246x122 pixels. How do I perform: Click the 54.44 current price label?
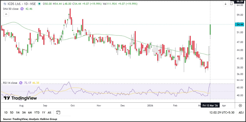[239, 24]
